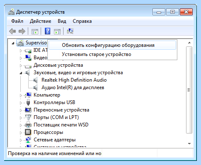Screen dimensions: 201x165
Task: Choose Установить старое устройство
Action: 112,54
